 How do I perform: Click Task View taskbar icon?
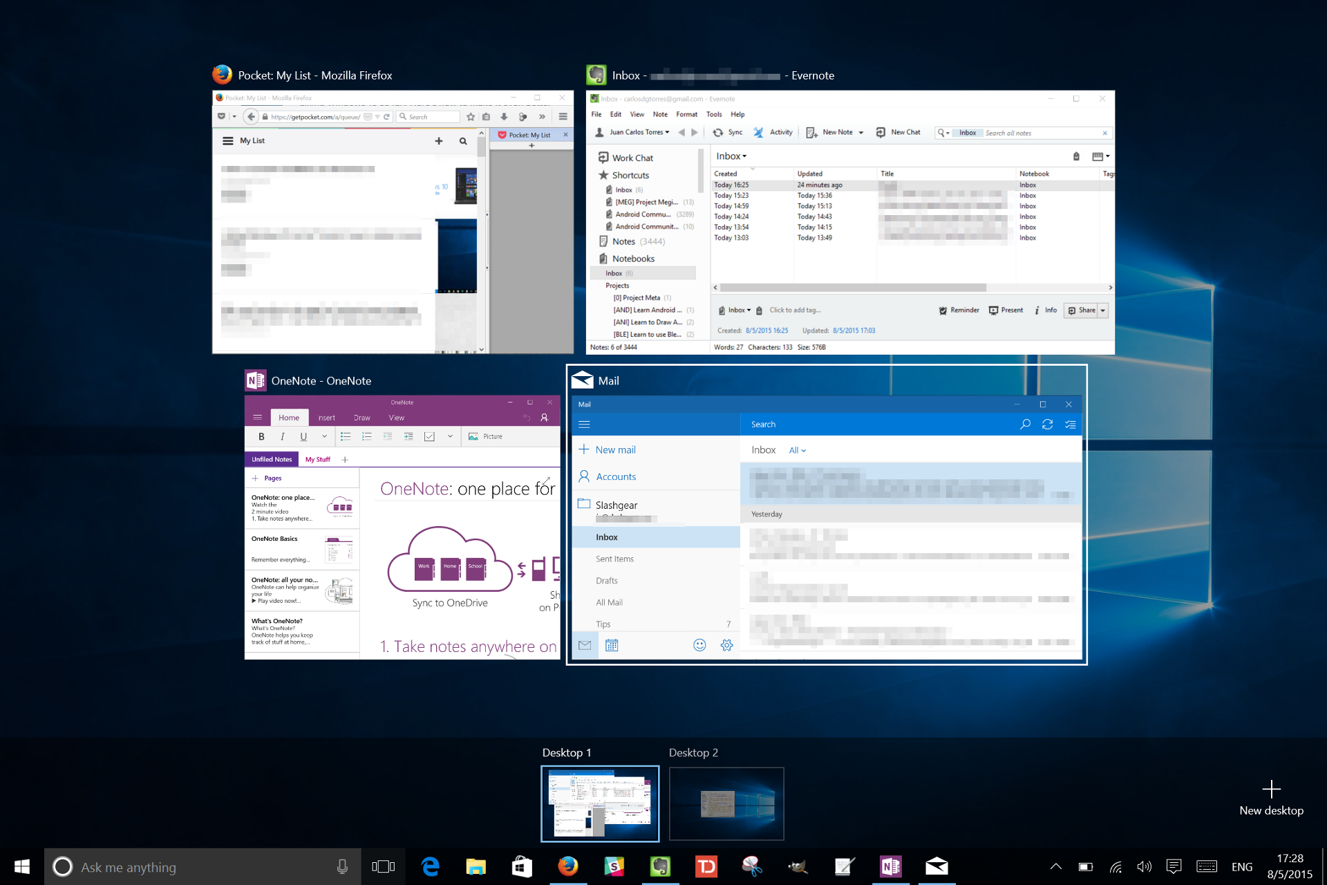pos(383,866)
